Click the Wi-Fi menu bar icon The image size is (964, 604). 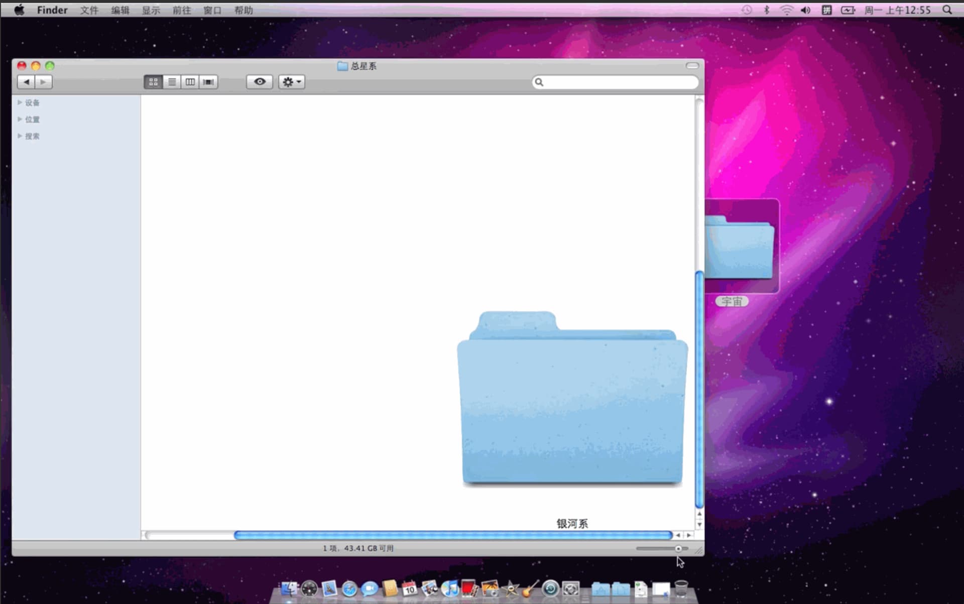[786, 10]
